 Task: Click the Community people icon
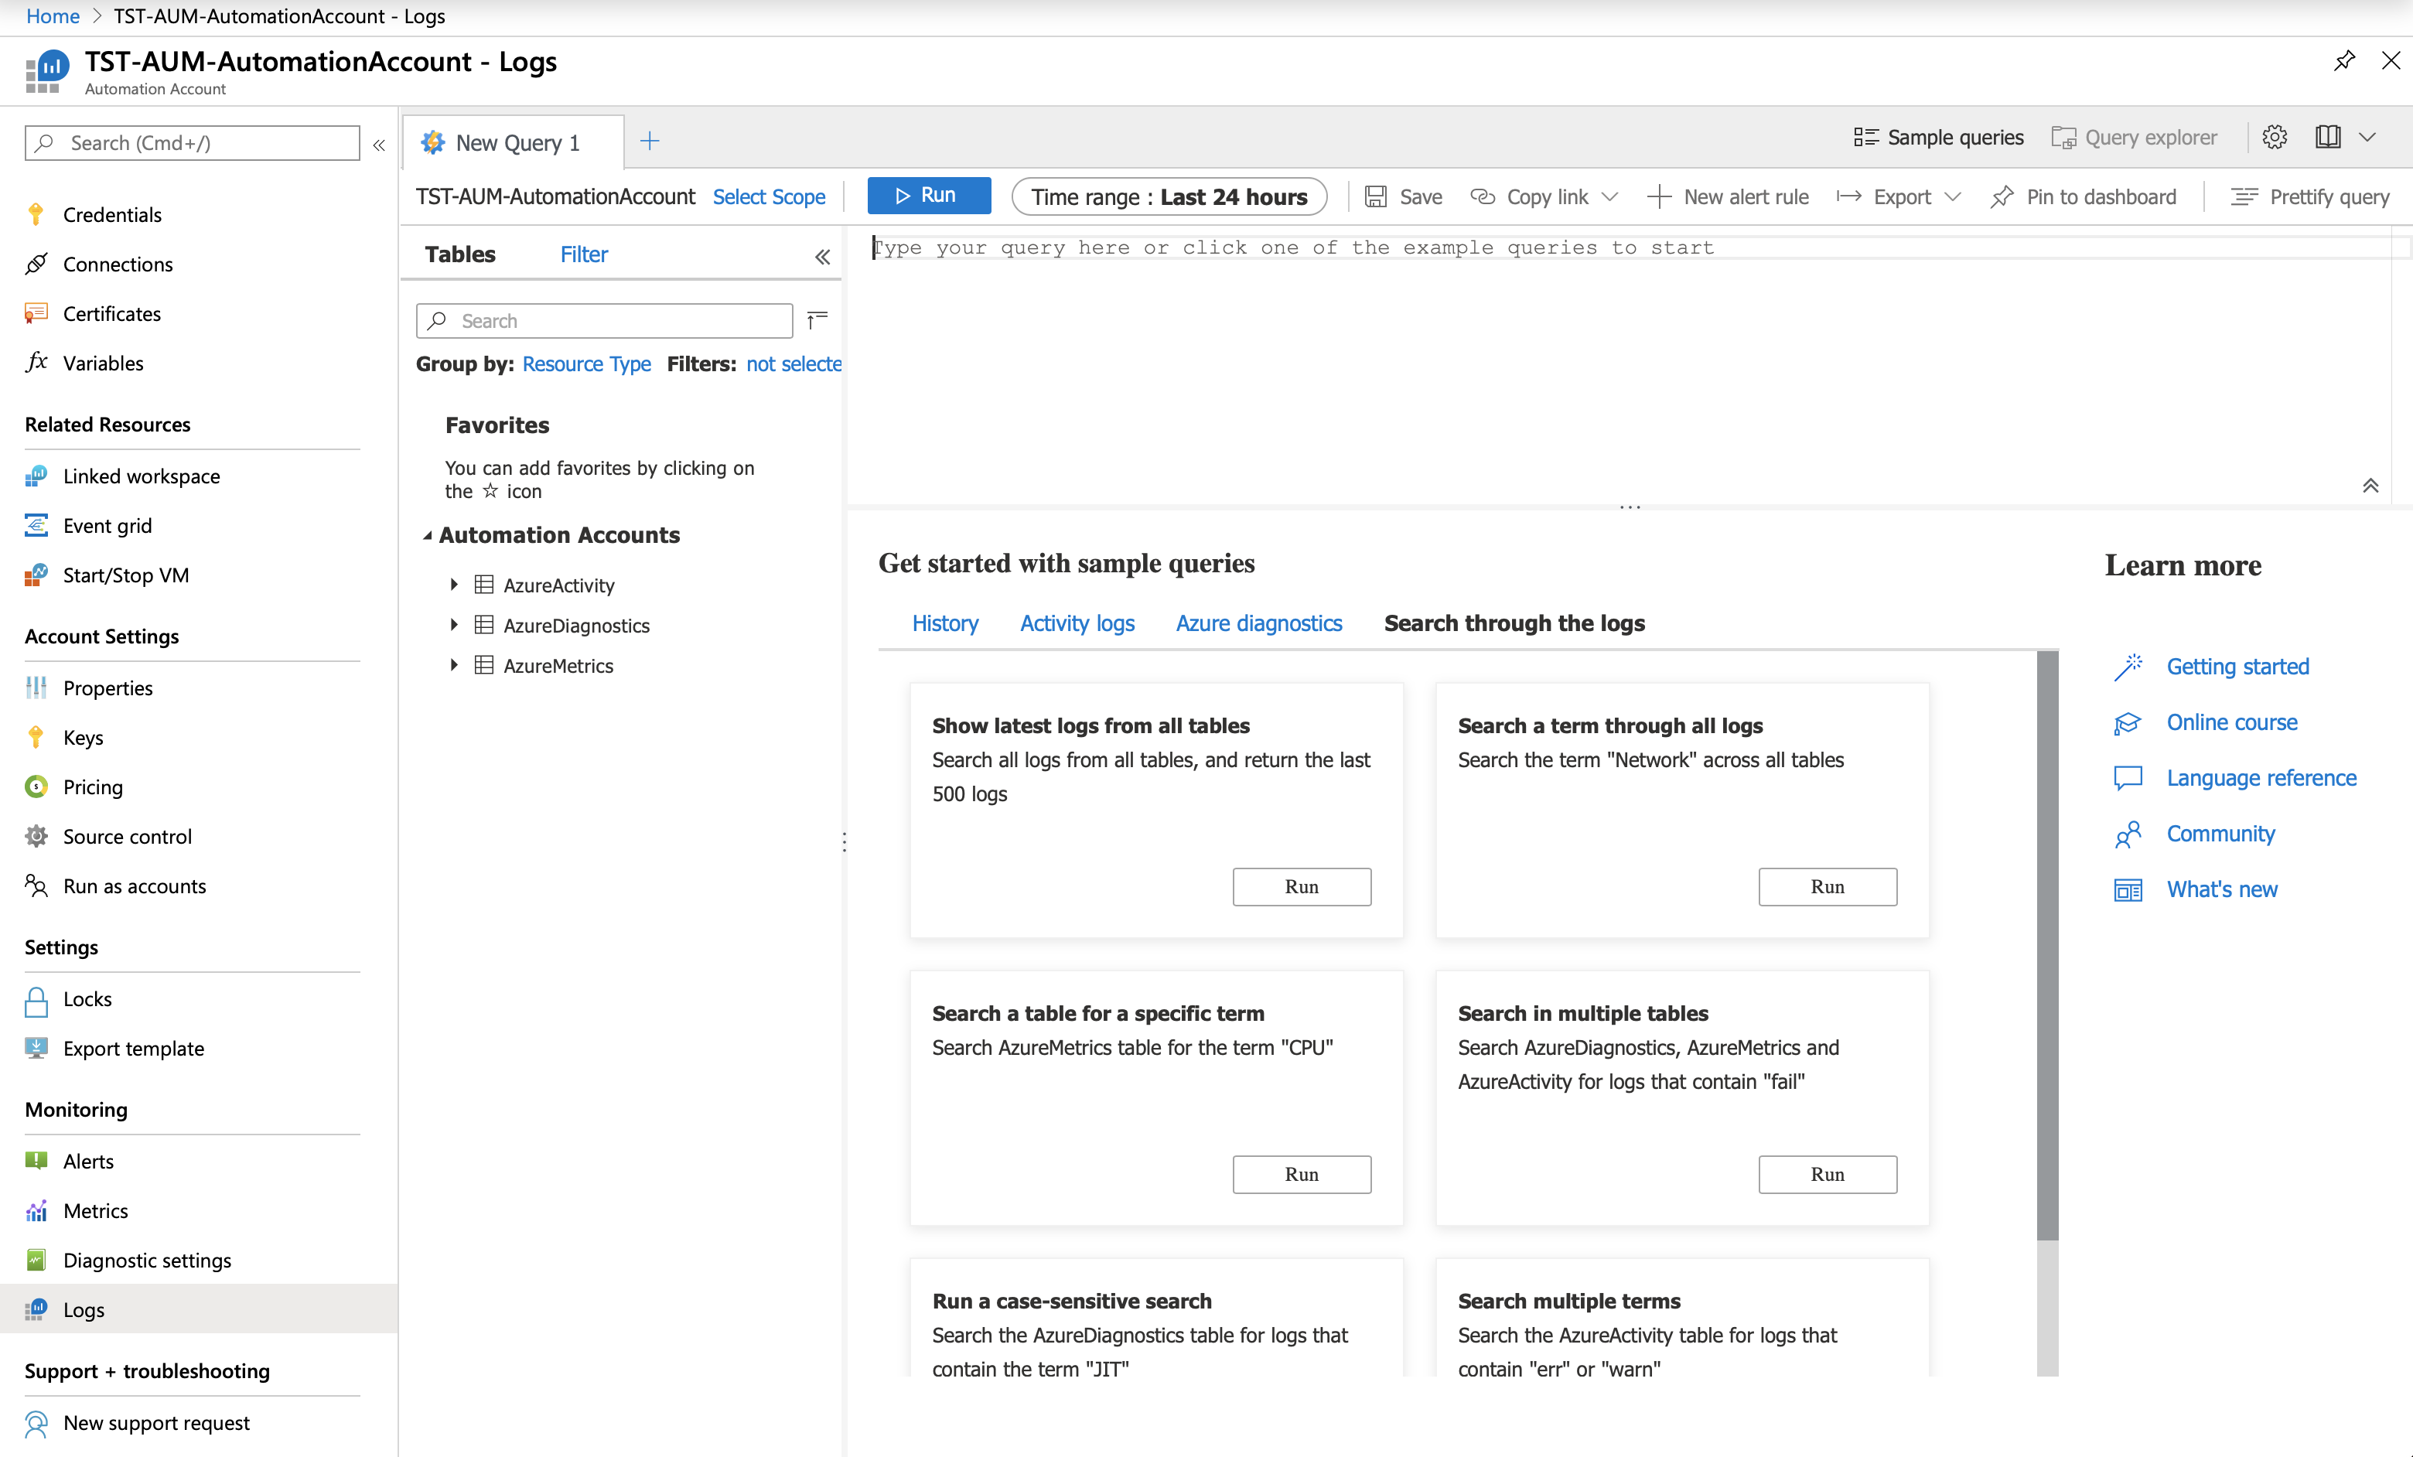click(2128, 834)
